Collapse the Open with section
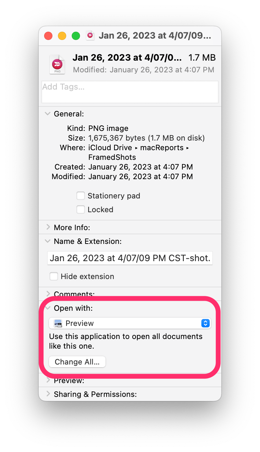The width and height of the screenshot is (260, 452). [48, 308]
